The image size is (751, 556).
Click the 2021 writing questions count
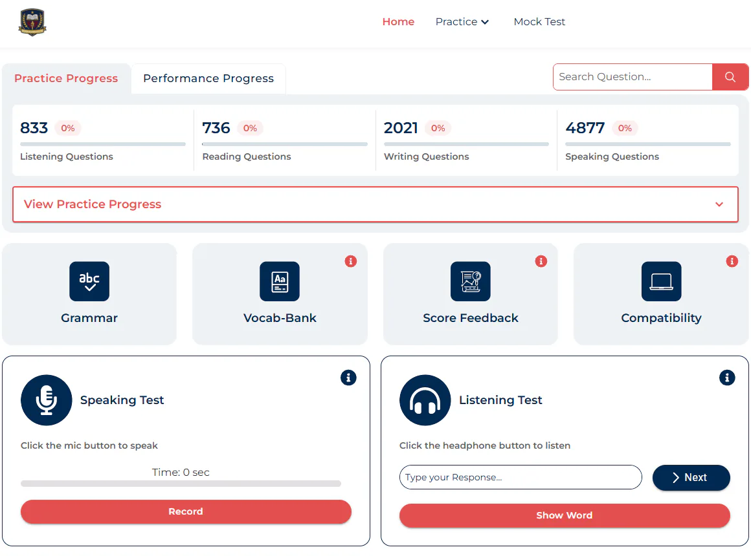pos(401,128)
